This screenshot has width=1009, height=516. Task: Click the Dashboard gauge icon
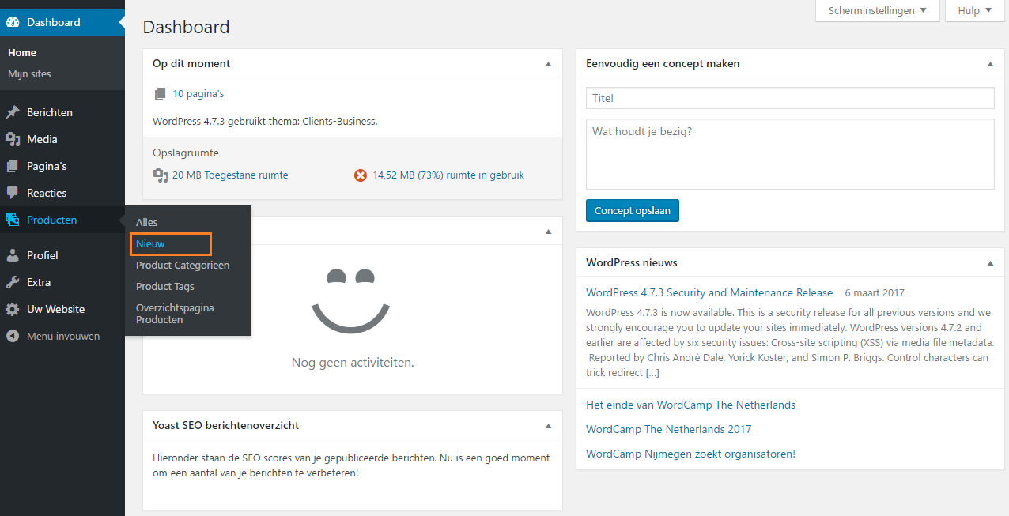13,22
